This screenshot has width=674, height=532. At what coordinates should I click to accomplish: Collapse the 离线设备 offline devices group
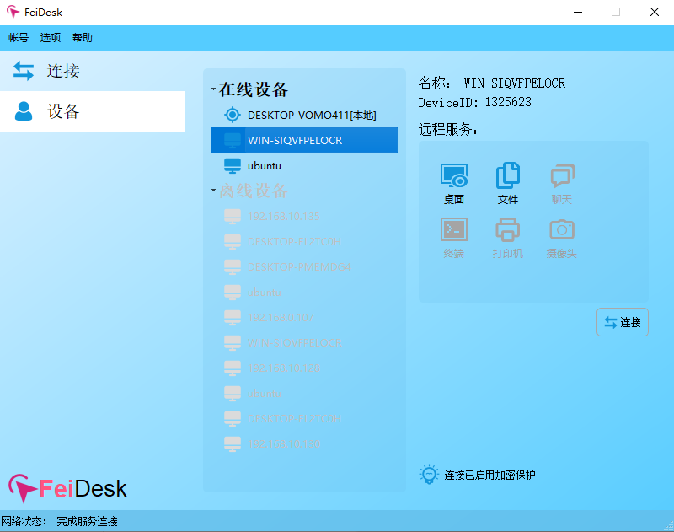[213, 190]
